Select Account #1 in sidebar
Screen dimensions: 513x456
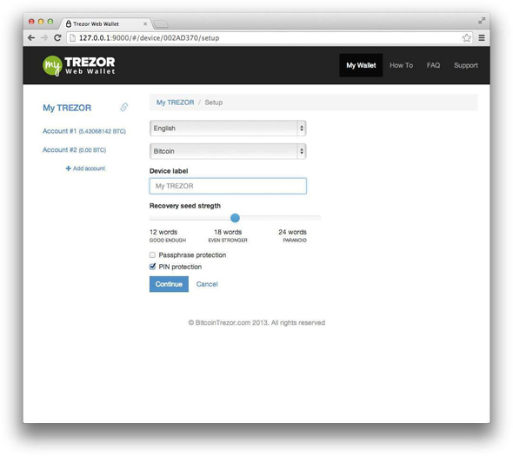pyautogui.click(x=84, y=131)
